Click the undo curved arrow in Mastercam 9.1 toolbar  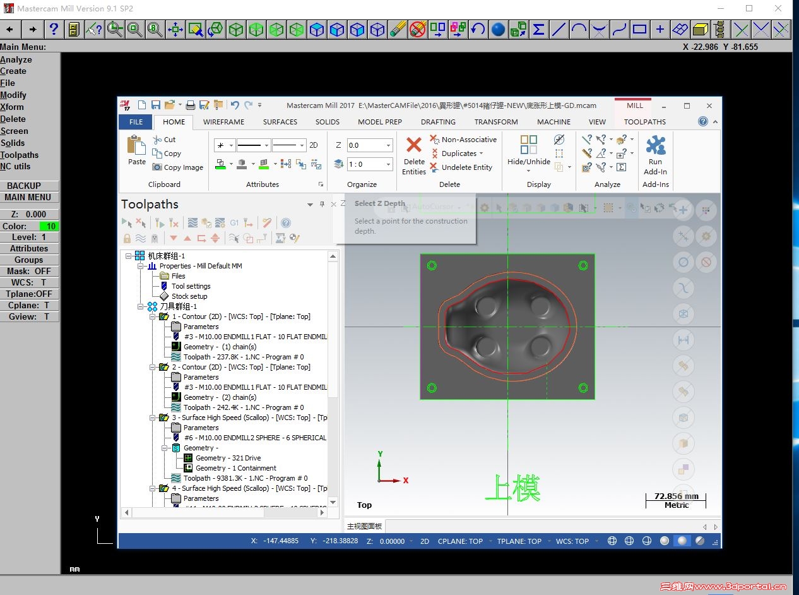coord(478,29)
